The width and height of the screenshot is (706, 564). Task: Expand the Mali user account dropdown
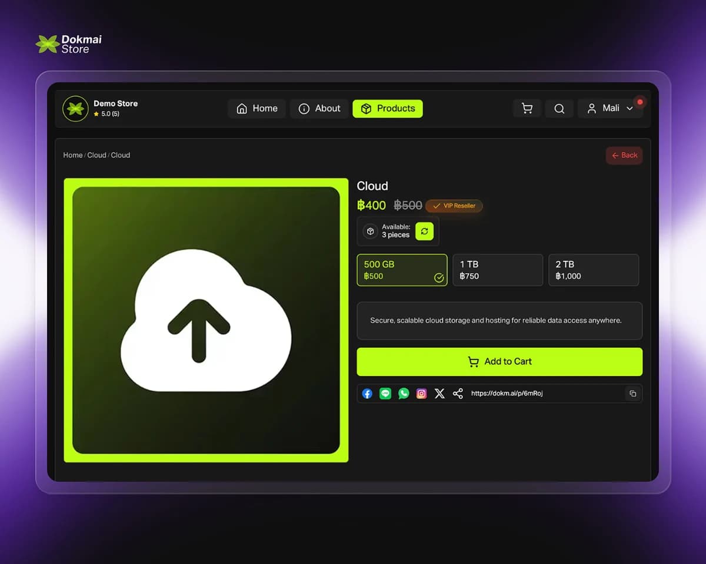(610, 109)
